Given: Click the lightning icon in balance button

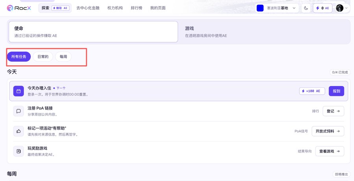Looking at the screenshot, I should click(x=318, y=8).
